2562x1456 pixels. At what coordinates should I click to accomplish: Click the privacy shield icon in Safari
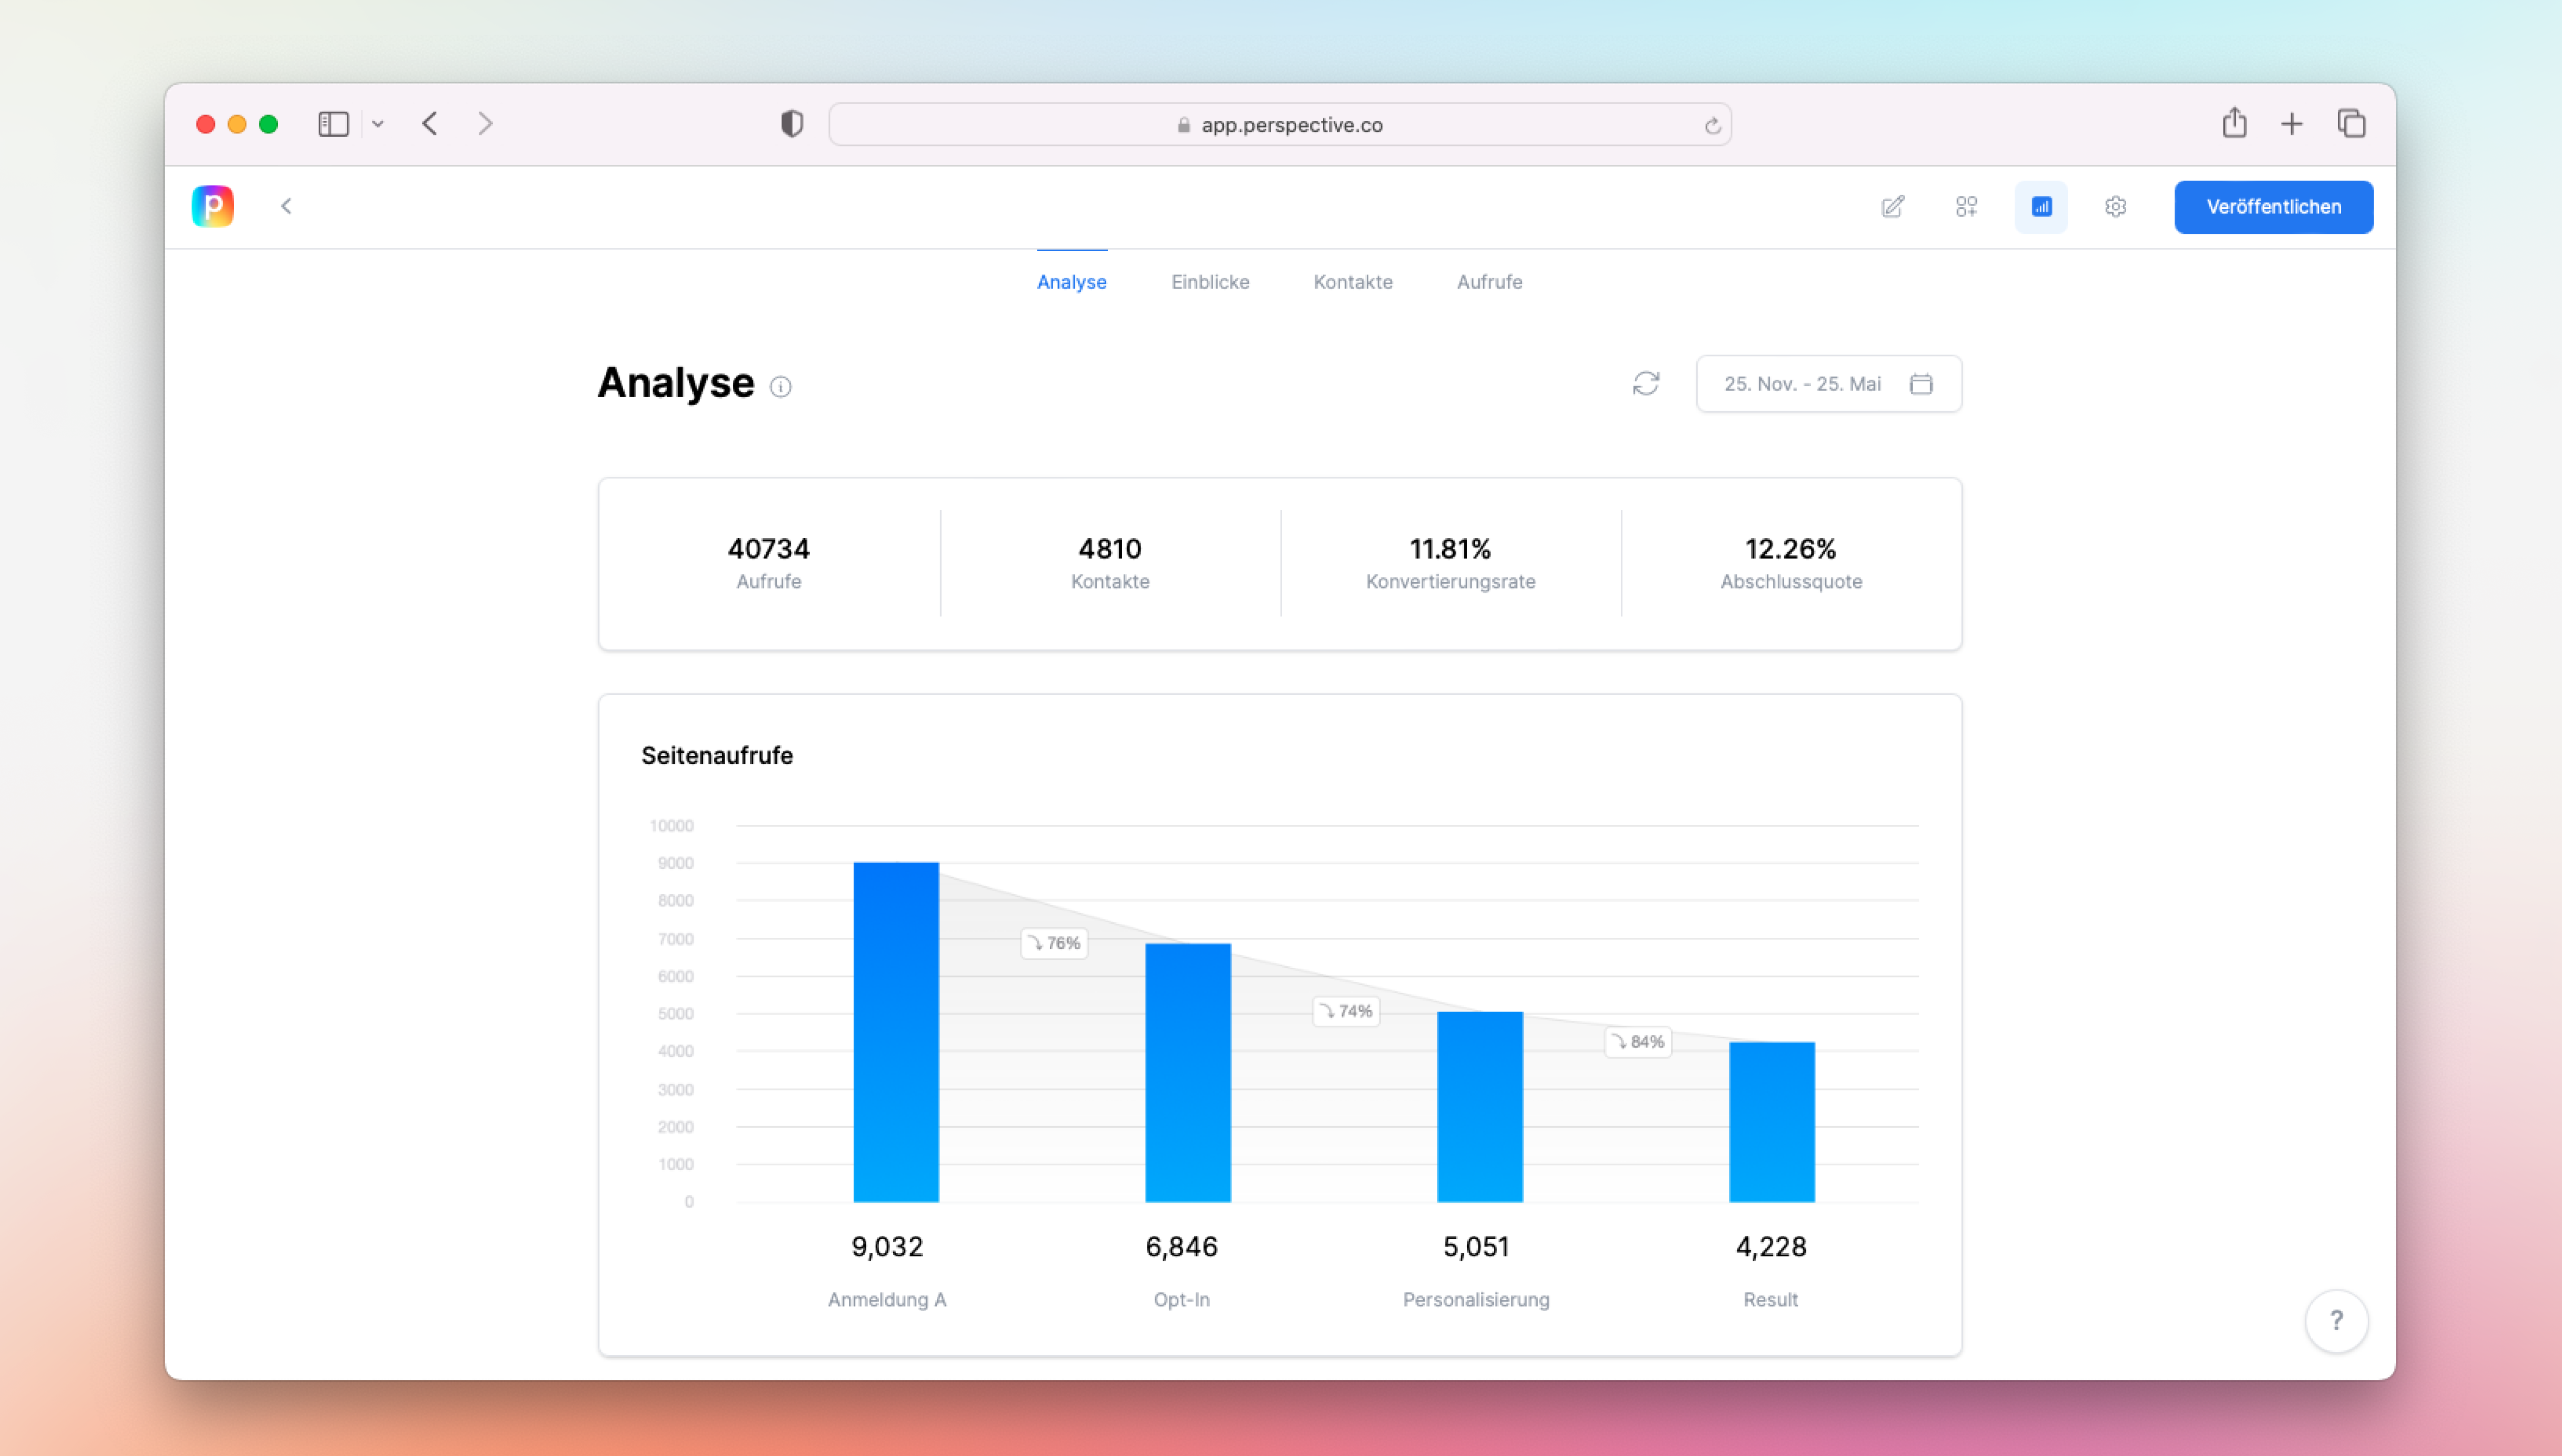click(x=790, y=123)
